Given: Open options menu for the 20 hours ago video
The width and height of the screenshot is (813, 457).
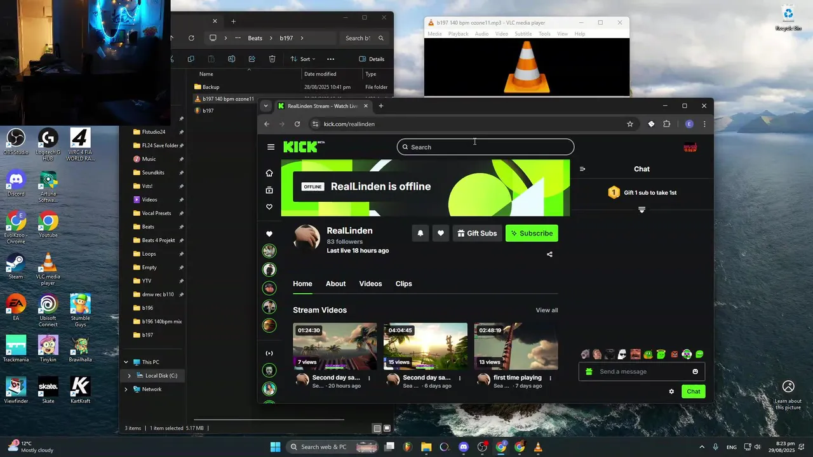Looking at the screenshot, I should [x=369, y=378].
